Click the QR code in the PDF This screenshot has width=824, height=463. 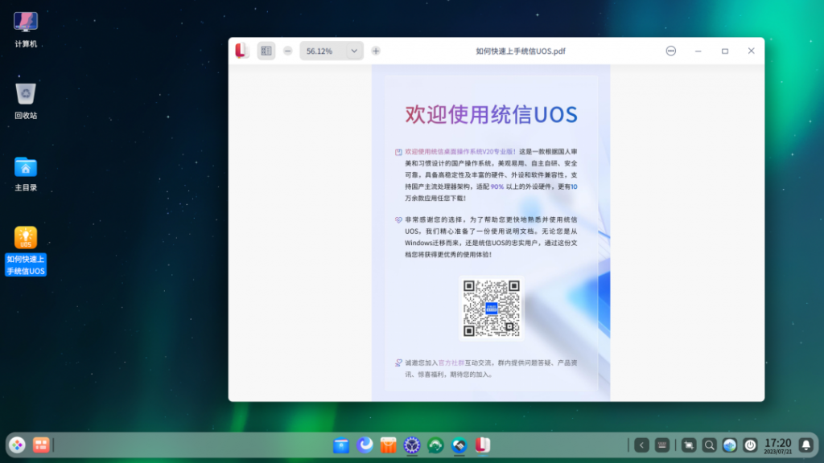tap(492, 308)
